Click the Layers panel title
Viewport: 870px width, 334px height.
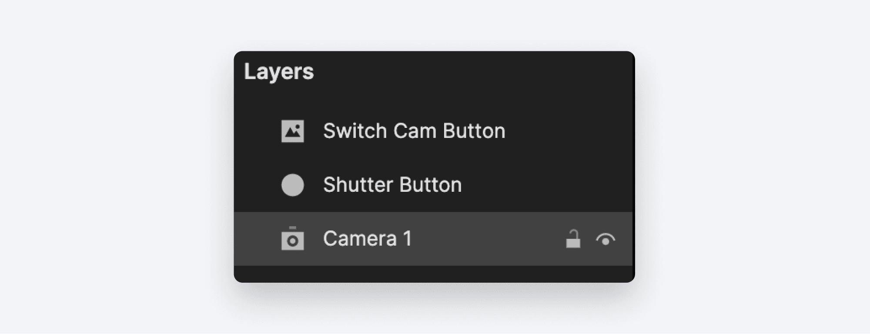tap(279, 72)
